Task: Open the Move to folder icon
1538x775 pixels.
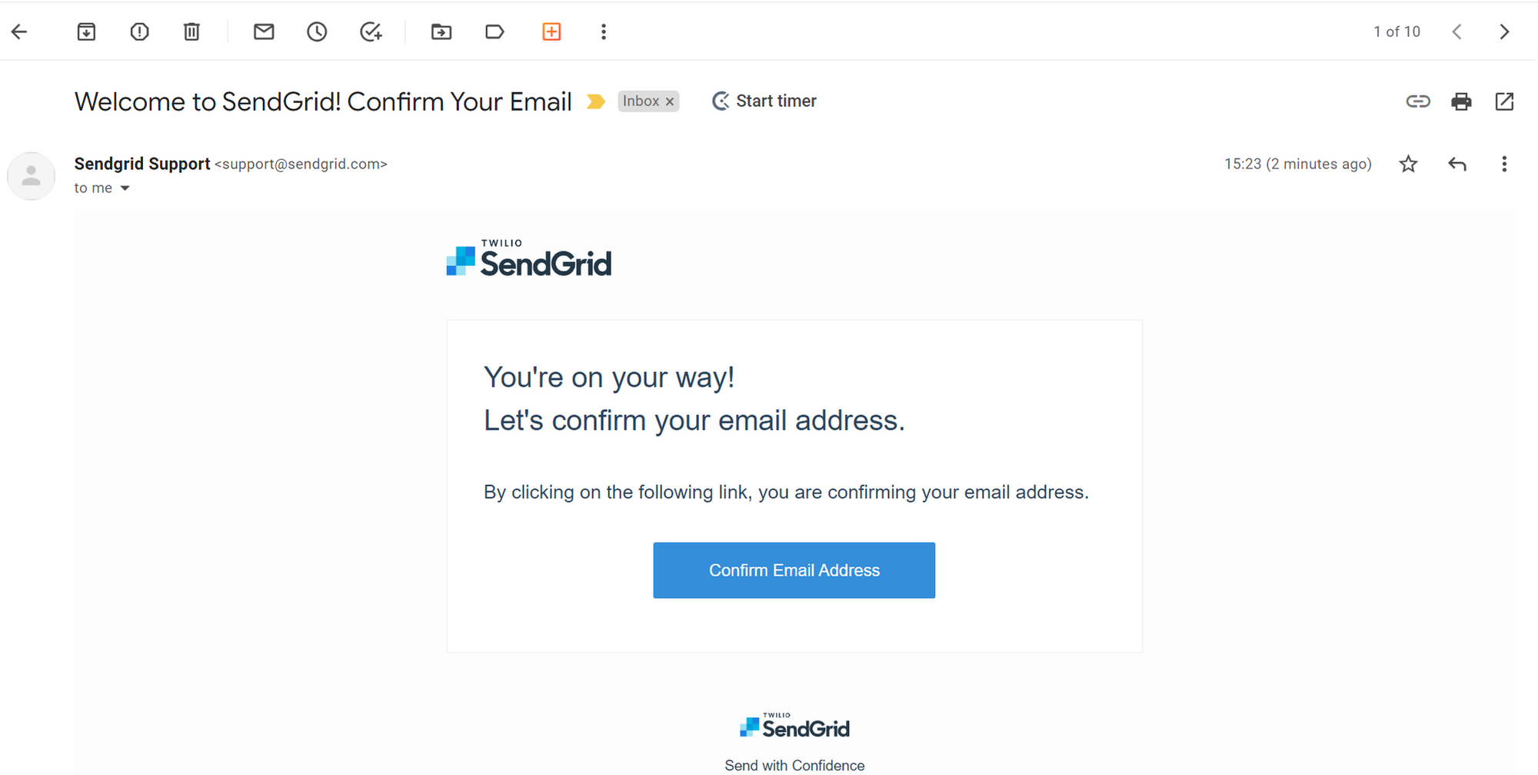Action: (x=441, y=32)
